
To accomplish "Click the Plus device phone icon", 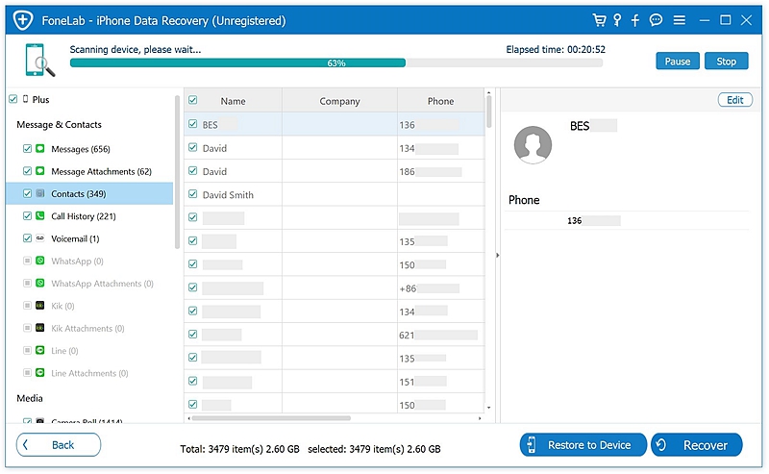I will [x=26, y=99].
